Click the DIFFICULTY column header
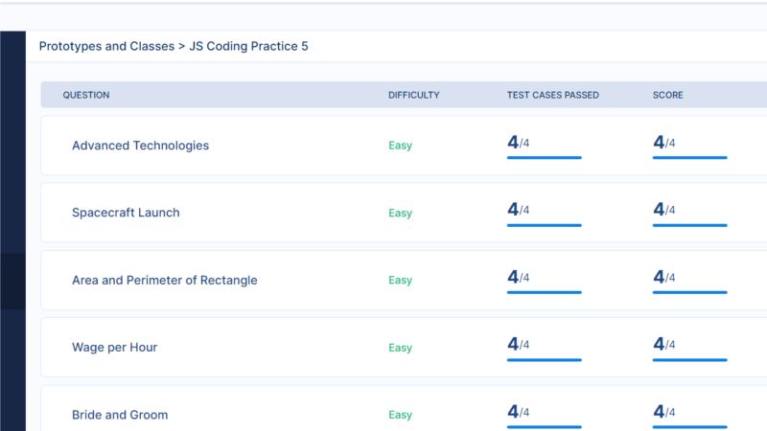 click(x=414, y=95)
